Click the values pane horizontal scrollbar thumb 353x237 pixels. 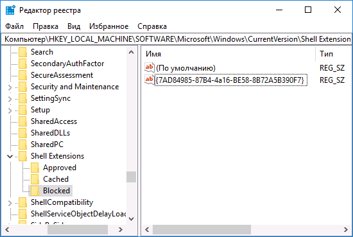click(202, 230)
